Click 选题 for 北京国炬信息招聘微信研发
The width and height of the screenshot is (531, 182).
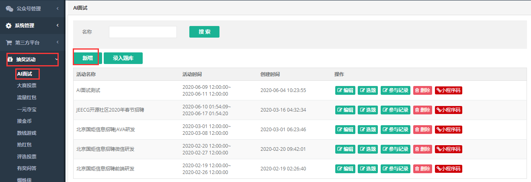(368, 149)
